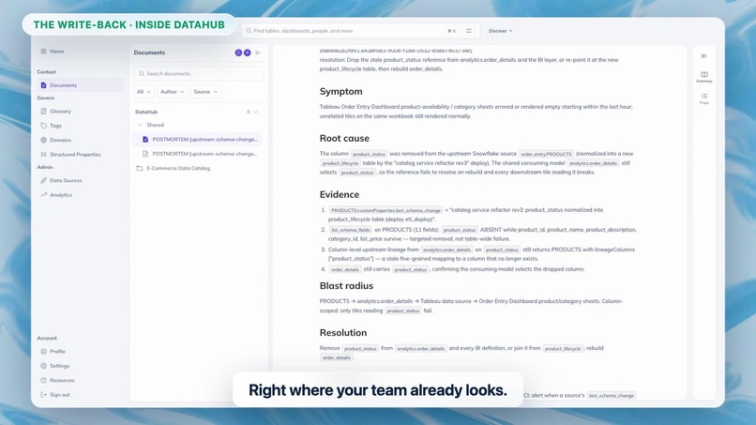Open the second unselected POSTMORTEM document
This screenshot has width=756, height=425.
(x=197, y=154)
